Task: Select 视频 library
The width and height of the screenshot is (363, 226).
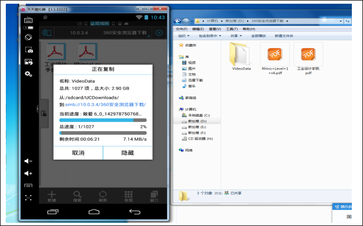Action: 189,63
